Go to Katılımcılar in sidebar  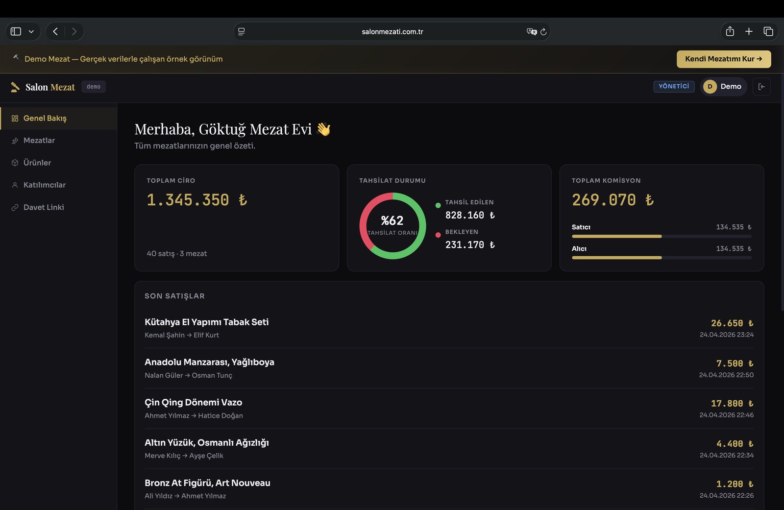58,185
